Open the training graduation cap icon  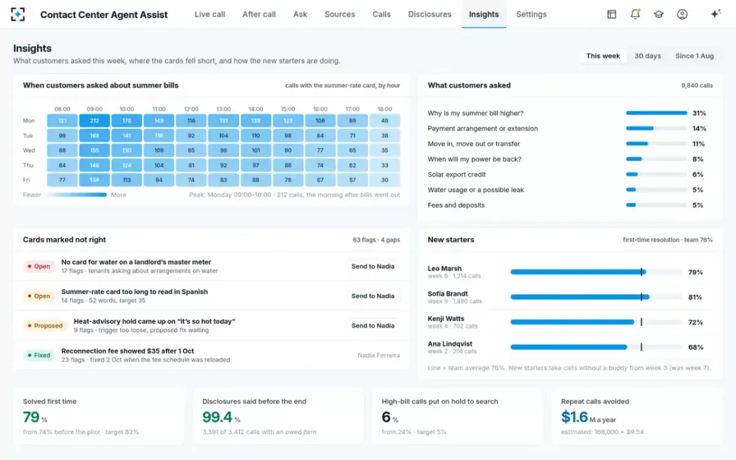tap(659, 14)
